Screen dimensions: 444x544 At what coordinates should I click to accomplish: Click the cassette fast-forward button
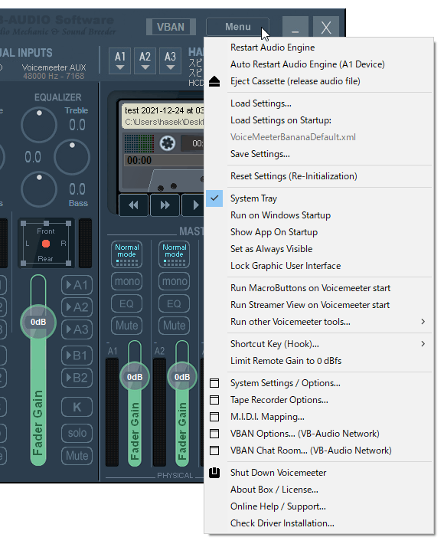pos(165,205)
